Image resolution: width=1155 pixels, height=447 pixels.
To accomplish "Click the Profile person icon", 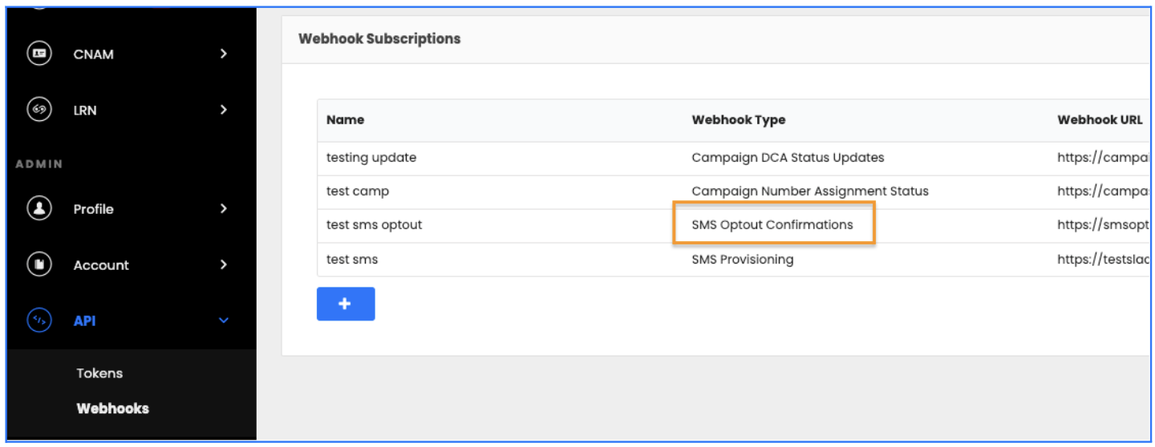I will [x=39, y=208].
